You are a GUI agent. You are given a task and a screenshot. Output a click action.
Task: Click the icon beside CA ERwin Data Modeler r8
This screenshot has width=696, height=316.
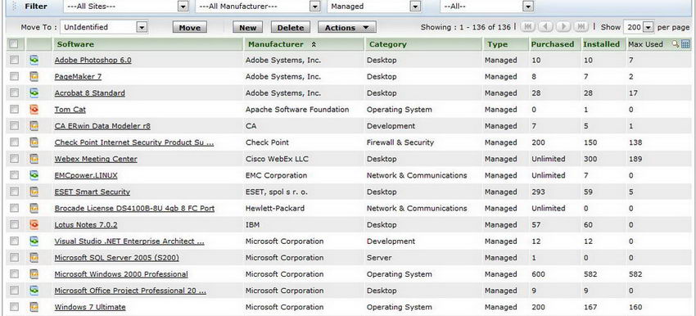[34, 125]
